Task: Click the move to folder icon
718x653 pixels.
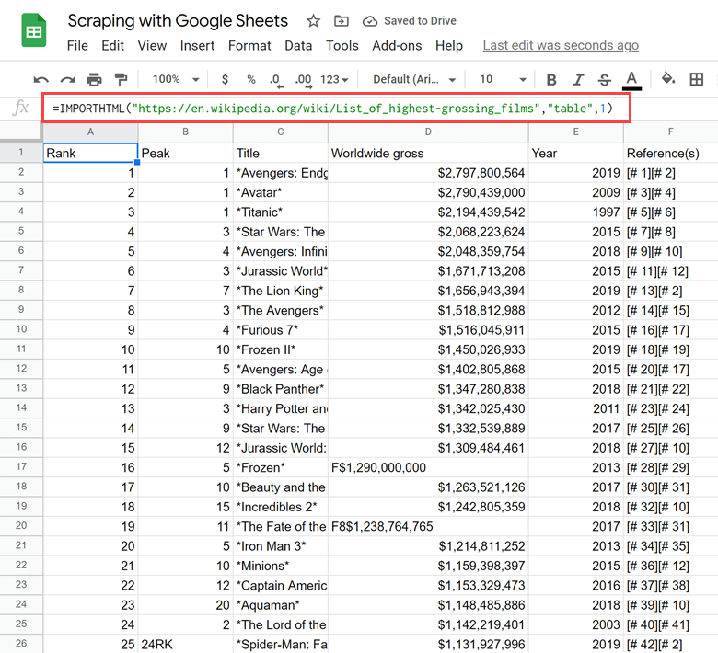Action: [x=342, y=21]
